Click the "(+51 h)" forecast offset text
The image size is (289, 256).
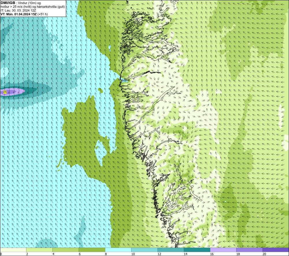point(42,14)
